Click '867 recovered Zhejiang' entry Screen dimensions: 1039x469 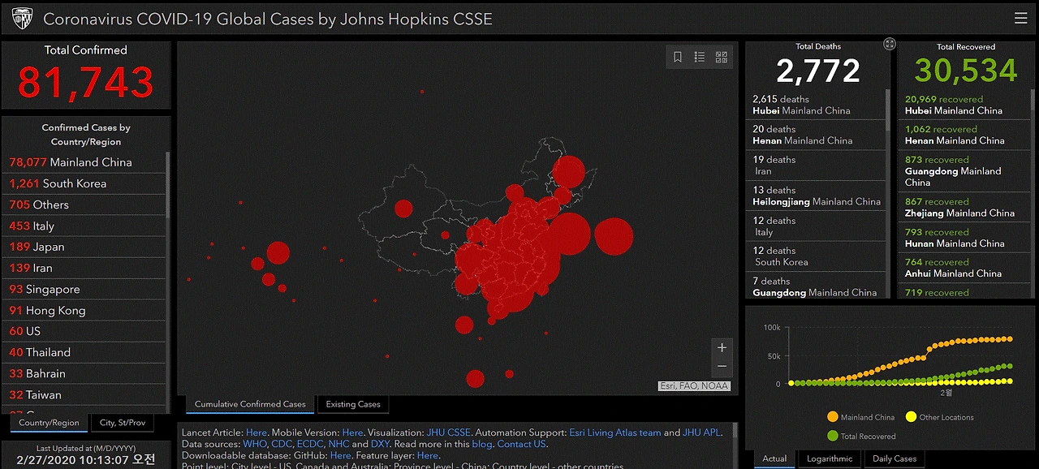coord(964,207)
